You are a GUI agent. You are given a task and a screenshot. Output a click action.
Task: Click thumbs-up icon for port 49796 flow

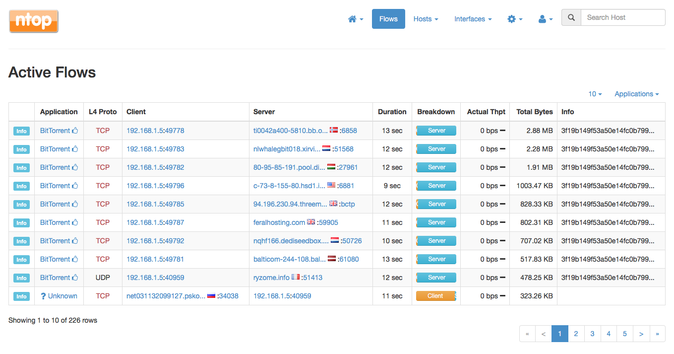pos(75,186)
